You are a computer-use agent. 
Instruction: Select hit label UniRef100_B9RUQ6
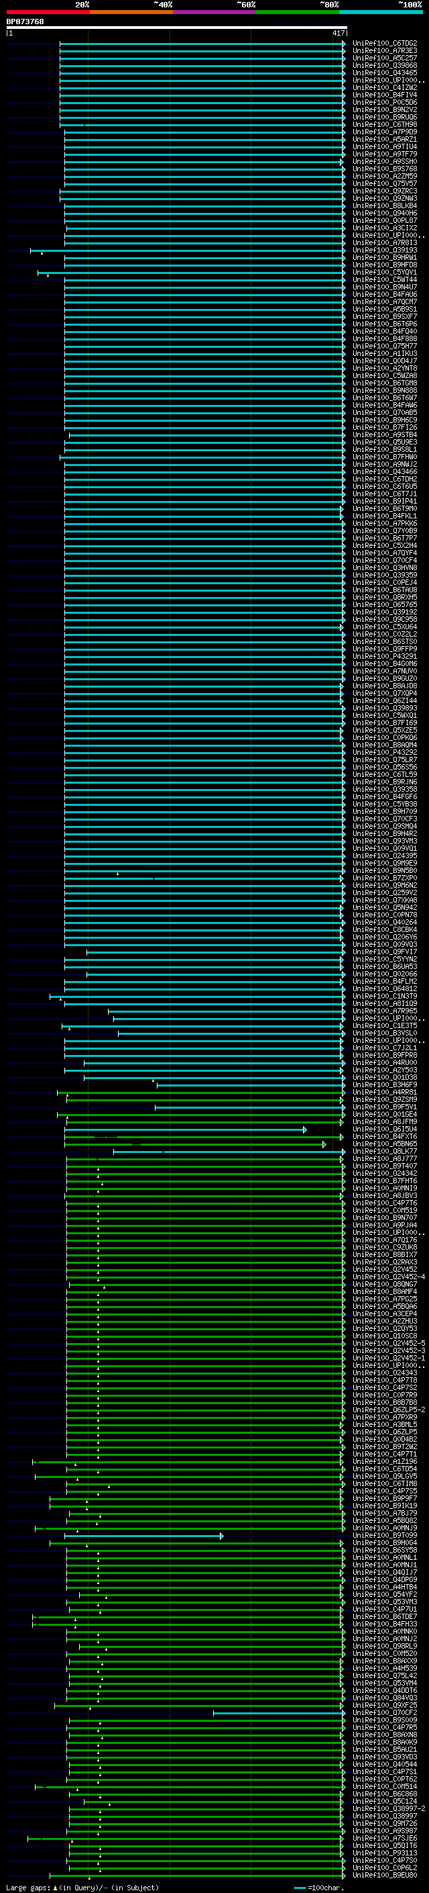[x=384, y=117]
